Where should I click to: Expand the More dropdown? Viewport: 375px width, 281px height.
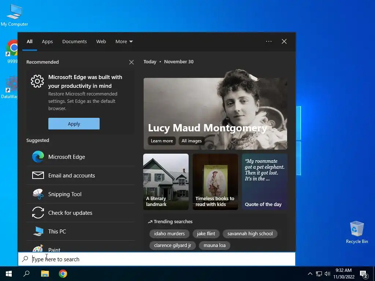pos(124,42)
